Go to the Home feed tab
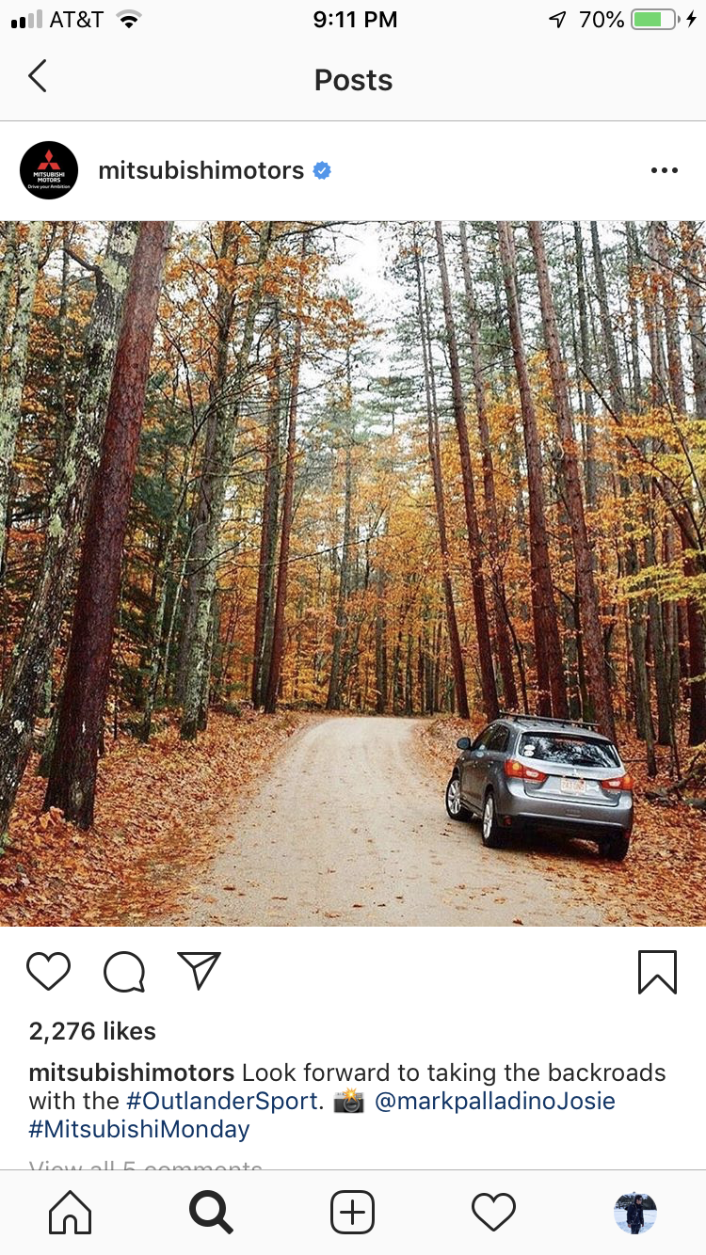The image size is (706, 1255). tap(71, 1213)
